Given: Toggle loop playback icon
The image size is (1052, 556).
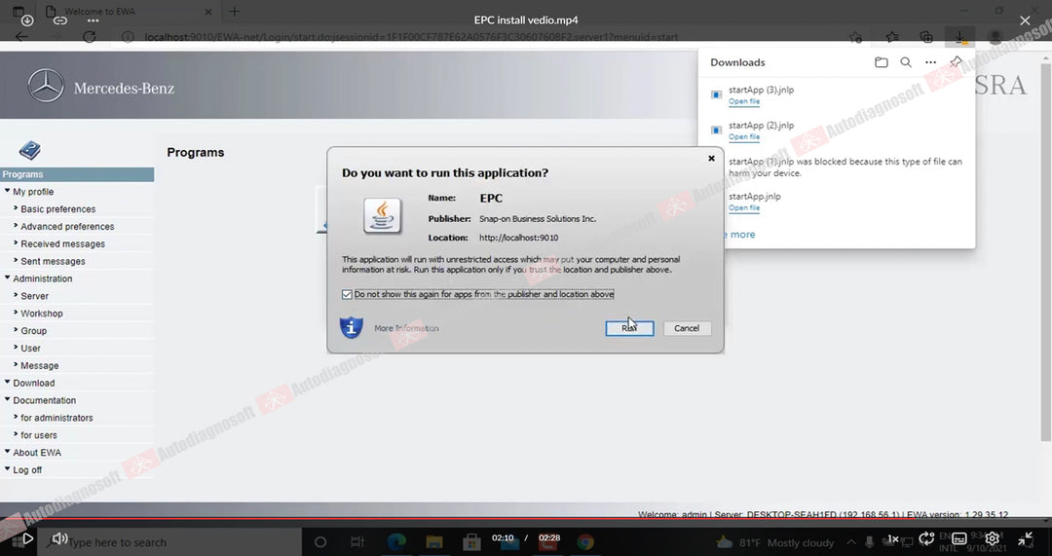Looking at the screenshot, I should [926, 538].
